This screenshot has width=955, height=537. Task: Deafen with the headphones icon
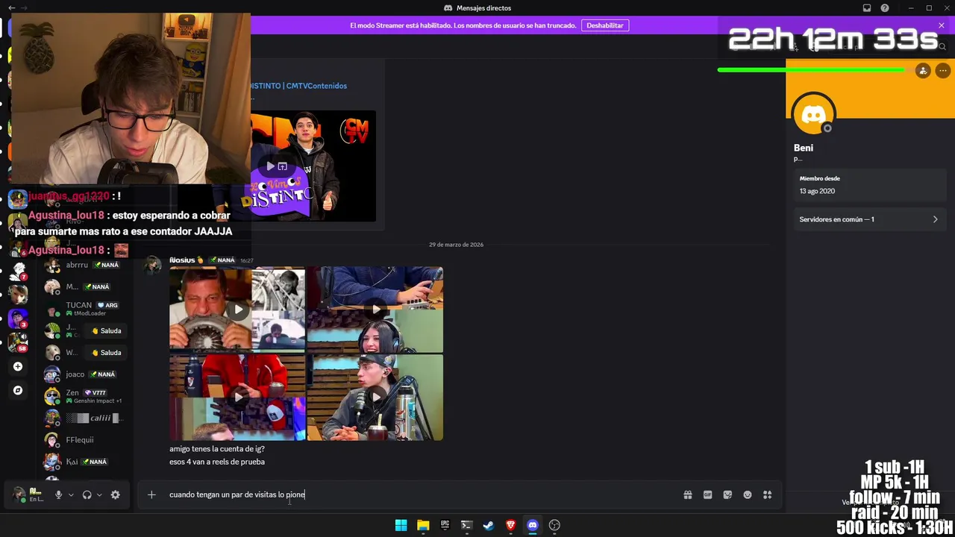click(x=87, y=494)
